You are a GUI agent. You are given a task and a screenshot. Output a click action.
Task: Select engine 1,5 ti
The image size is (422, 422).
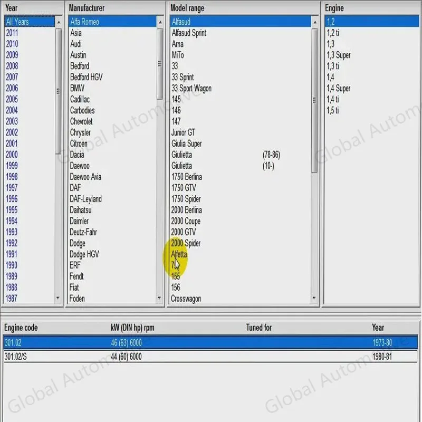tap(333, 110)
